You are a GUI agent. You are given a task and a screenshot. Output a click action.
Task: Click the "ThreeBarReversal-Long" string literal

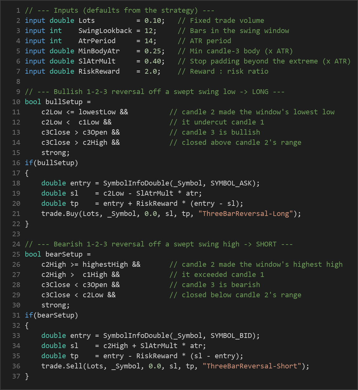(x=246, y=214)
